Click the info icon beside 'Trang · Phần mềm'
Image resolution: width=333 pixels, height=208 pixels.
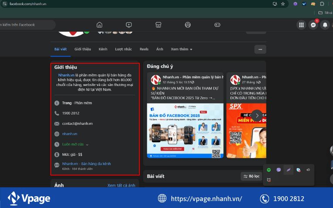57,103
